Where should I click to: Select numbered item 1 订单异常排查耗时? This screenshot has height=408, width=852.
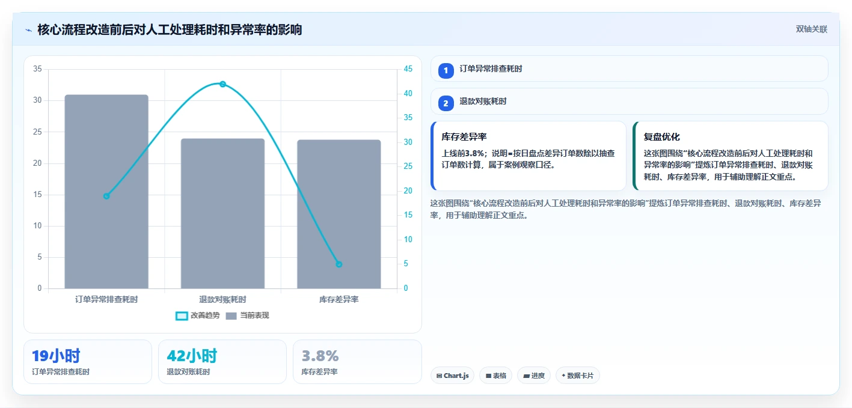[630, 69]
